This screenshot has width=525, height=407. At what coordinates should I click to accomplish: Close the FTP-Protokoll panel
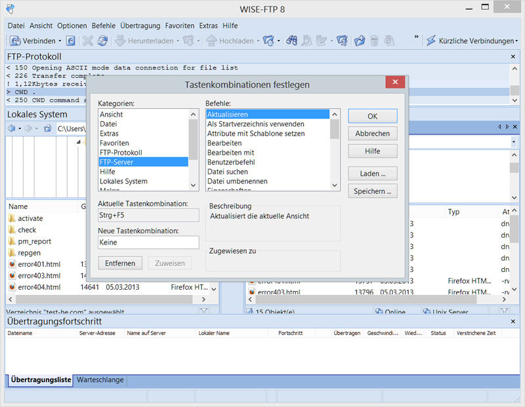tap(513, 57)
